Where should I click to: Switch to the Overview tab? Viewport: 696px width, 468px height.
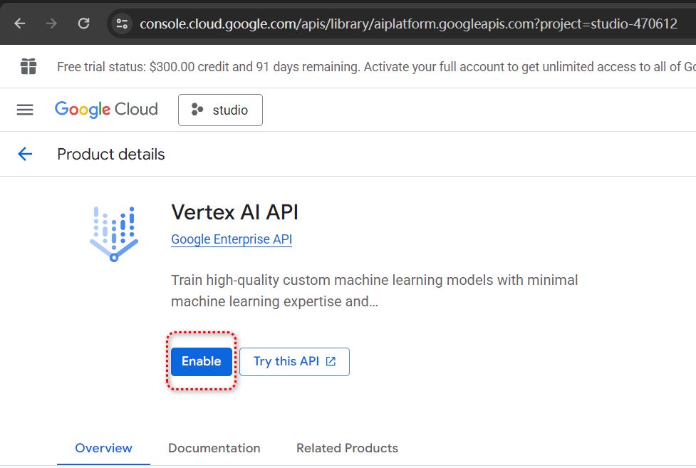pos(103,448)
